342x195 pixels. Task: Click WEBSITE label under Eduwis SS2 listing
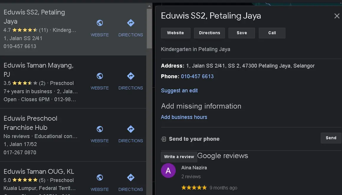click(100, 35)
